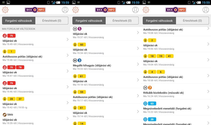This screenshot has width=211, height=125.
Task: Tap the yellow tram 60 badge
Action: (x=82, y=45)
